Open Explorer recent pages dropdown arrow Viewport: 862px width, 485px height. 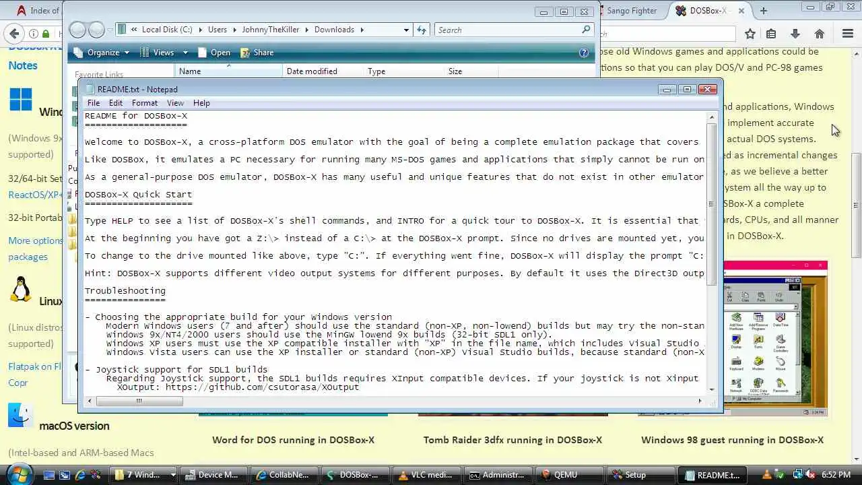click(110, 30)
